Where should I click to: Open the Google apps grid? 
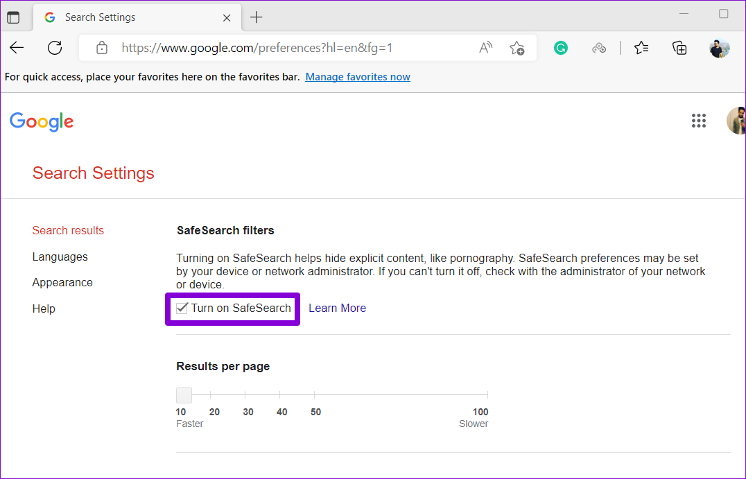698,121
